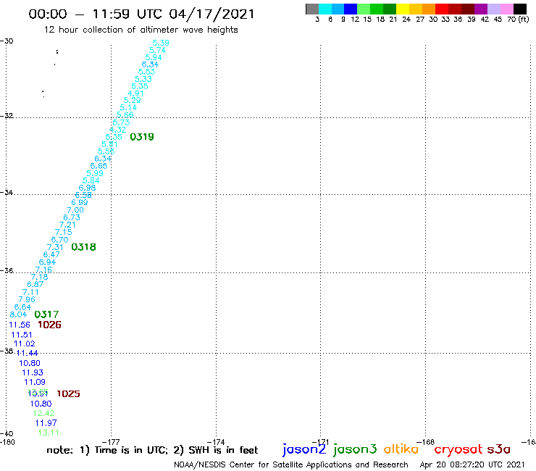Click the wave height value 5.14
Image resolution: width=536 pixels, height=471 pixels.
coord(128,107)
